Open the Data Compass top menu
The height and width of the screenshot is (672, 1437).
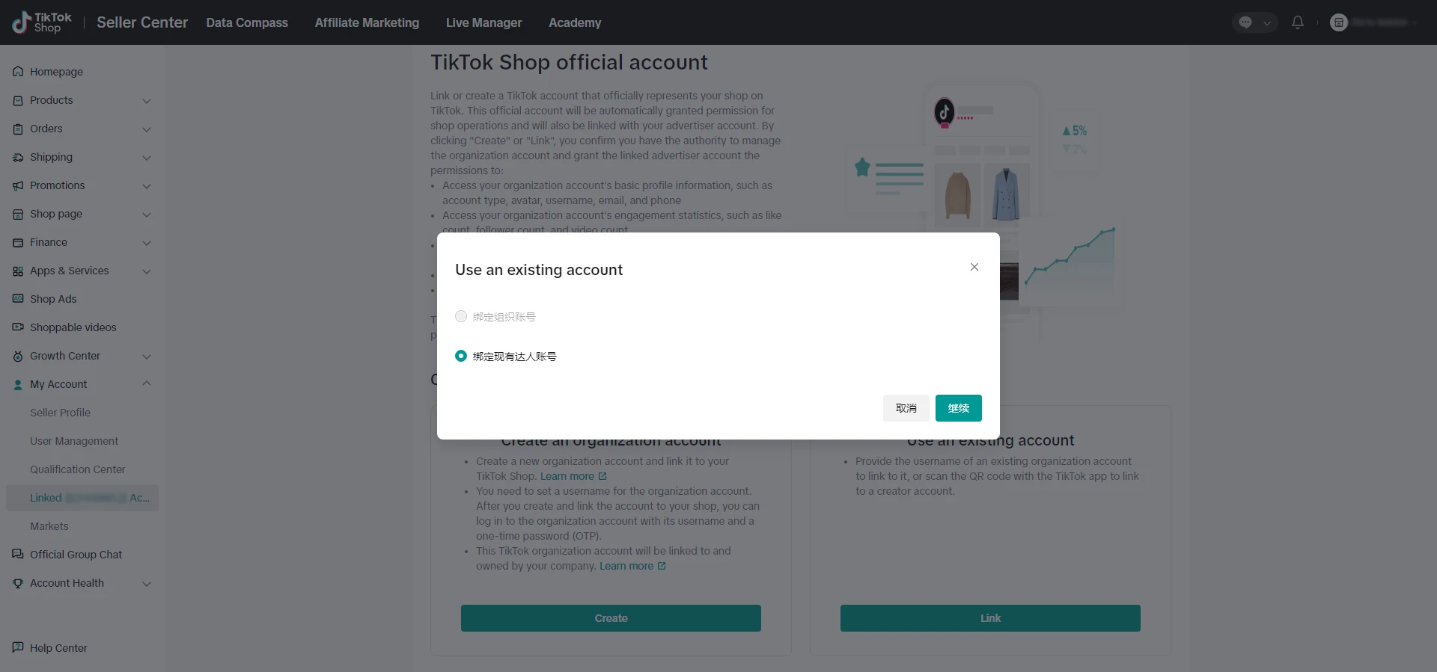coord(247,22)
